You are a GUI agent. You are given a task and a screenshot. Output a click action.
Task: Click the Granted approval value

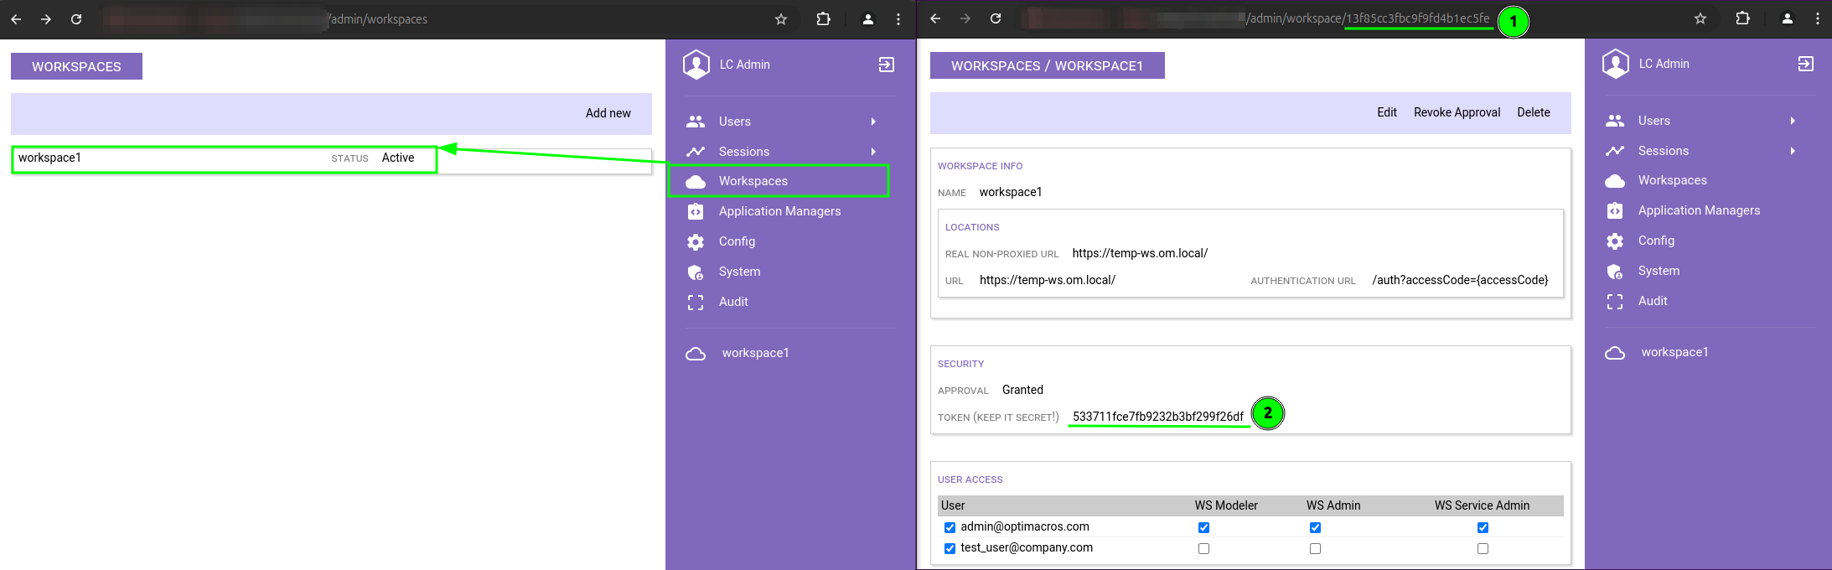(1022, 390)
